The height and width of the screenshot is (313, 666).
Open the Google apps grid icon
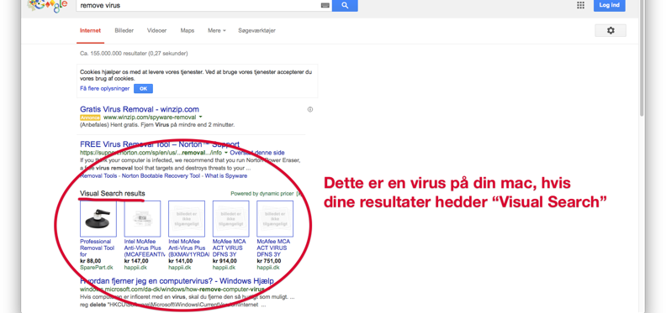(x=580, y=5)
